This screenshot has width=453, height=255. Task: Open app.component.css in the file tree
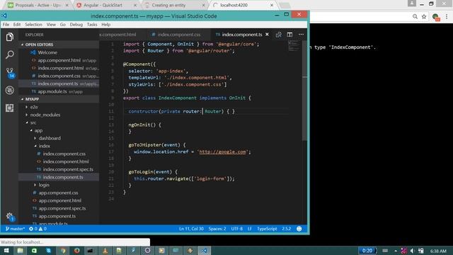pyautogui.click(x=59, y=193)
